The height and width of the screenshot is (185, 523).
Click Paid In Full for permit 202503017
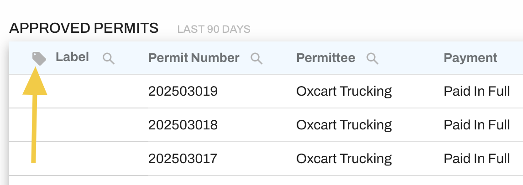476,159
